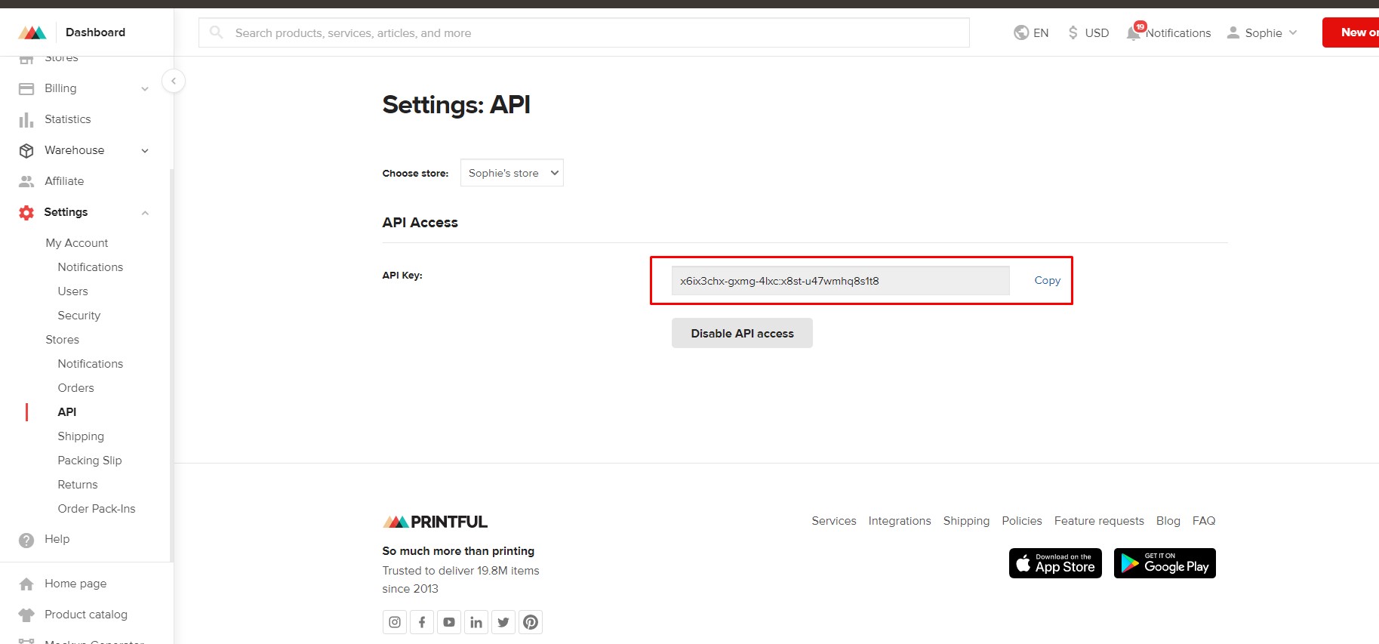Collapse the sidebar with arrow button

(174, 81)
